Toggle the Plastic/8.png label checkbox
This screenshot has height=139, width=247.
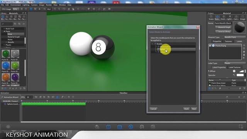[x=210, y=46]
